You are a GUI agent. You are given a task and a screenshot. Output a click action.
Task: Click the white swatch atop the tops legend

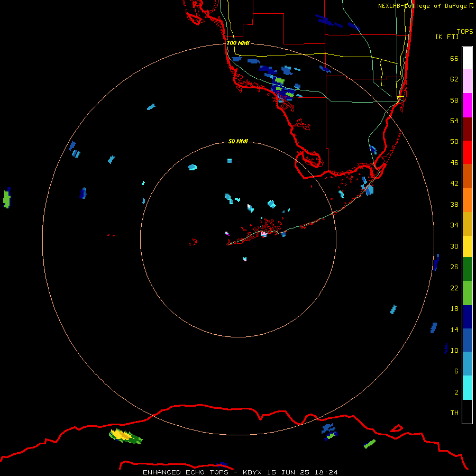pos(467,58)
